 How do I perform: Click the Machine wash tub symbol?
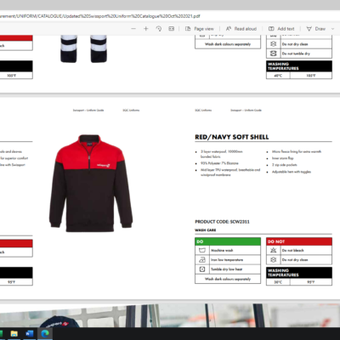pos(202,250)
